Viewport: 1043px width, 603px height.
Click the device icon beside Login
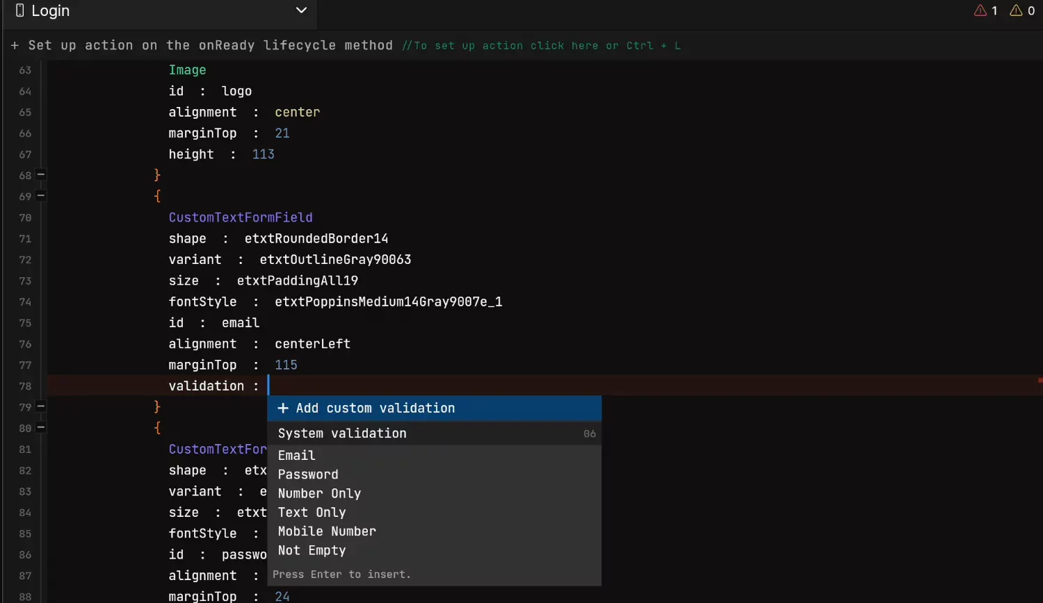point(19,10)
